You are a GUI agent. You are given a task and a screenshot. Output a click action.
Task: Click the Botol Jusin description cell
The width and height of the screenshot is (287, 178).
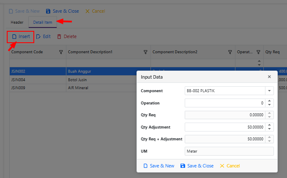click(101, 79)
